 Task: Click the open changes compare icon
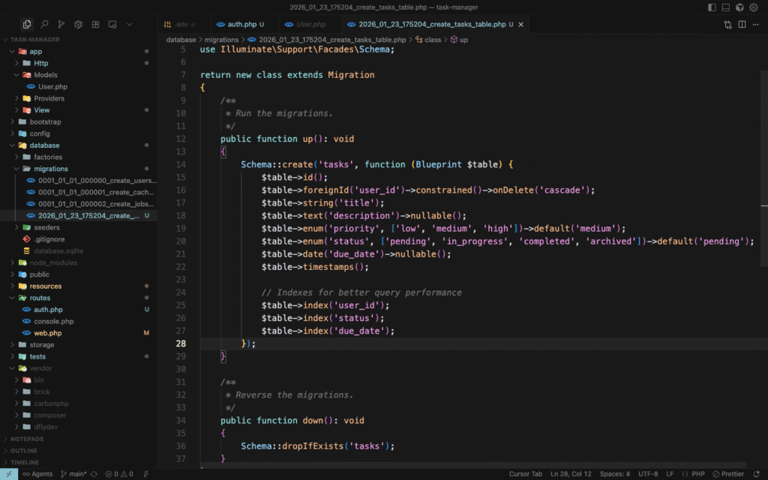(727, 24)
